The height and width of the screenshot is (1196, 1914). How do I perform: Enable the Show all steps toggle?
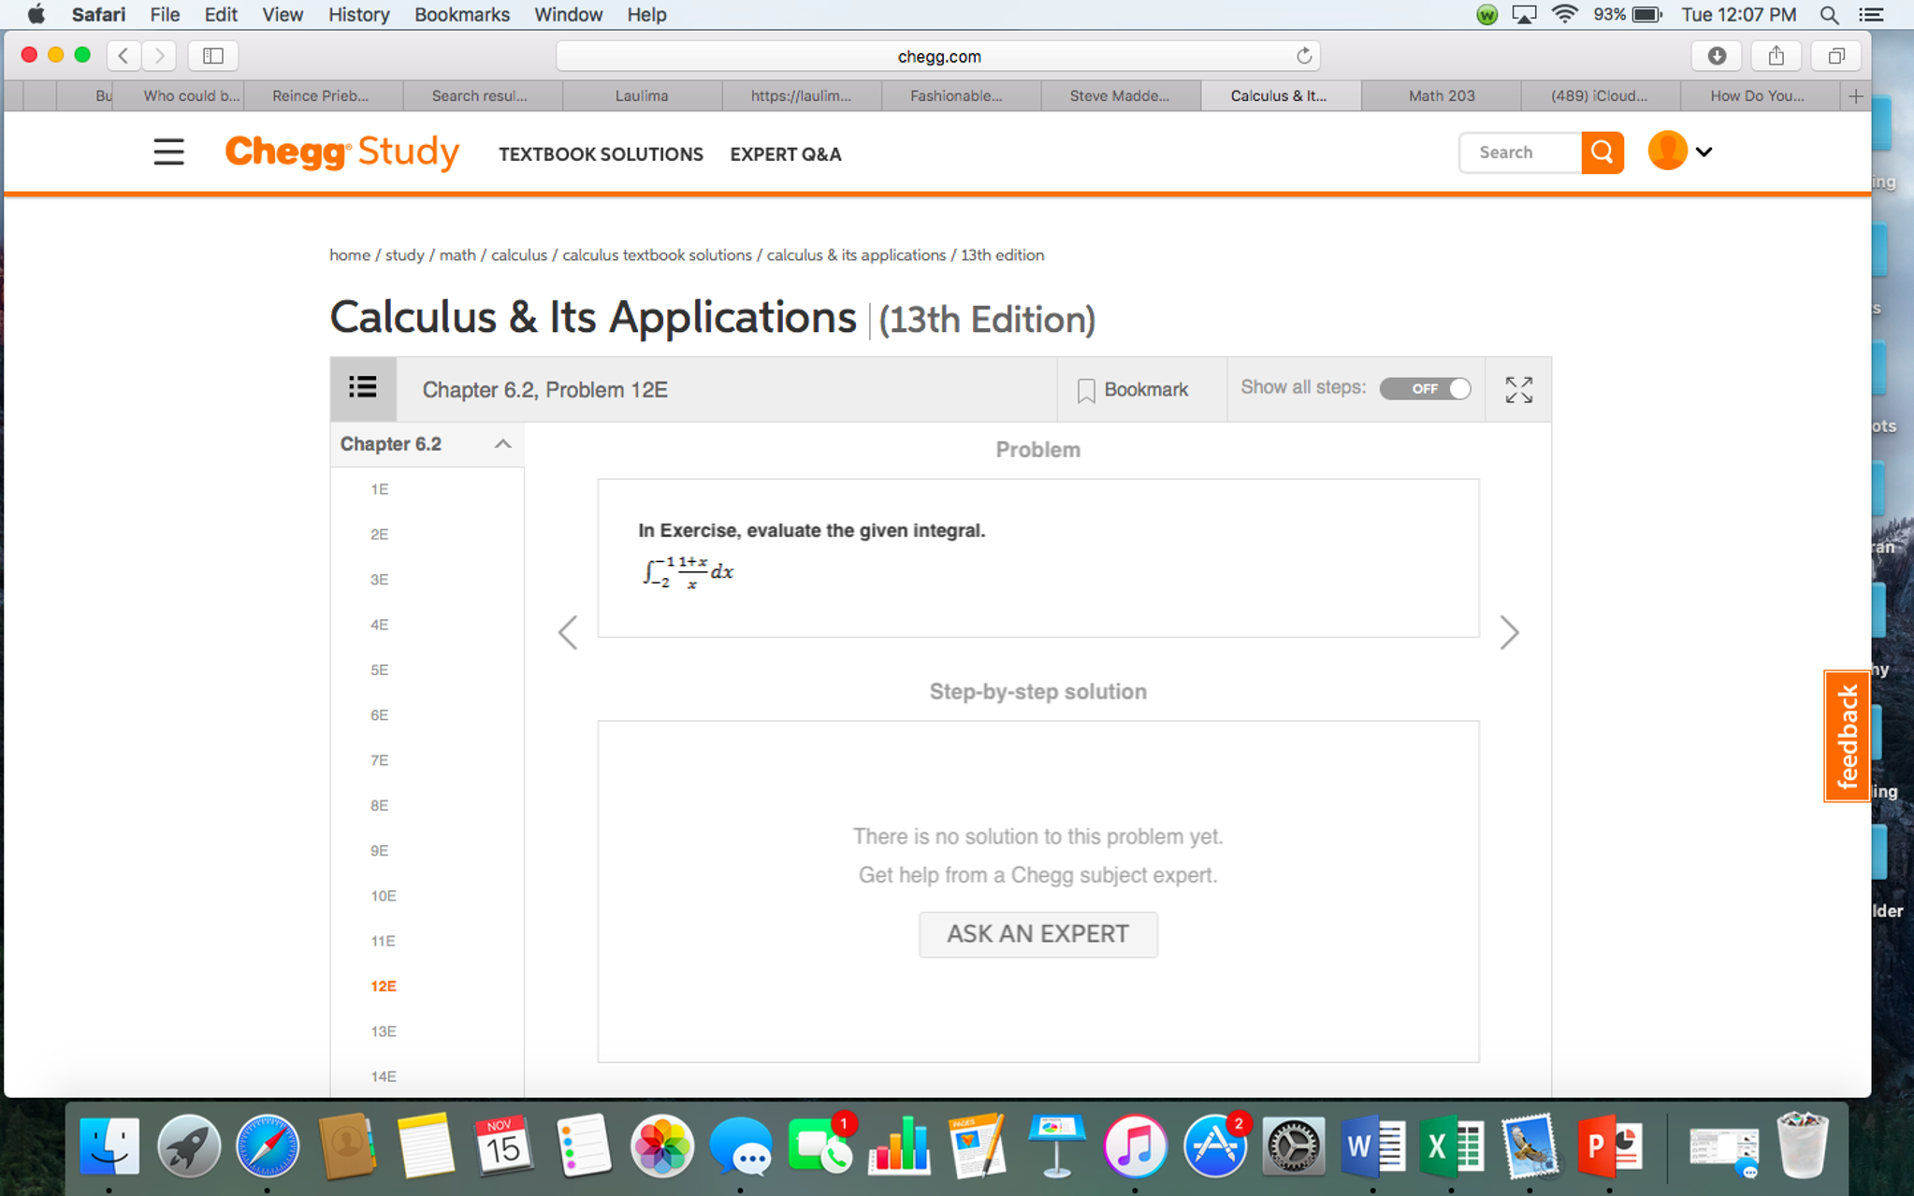pyautogui.click(x=1425, y=389)
